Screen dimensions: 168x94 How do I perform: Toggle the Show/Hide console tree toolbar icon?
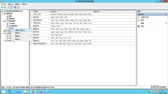12,7
